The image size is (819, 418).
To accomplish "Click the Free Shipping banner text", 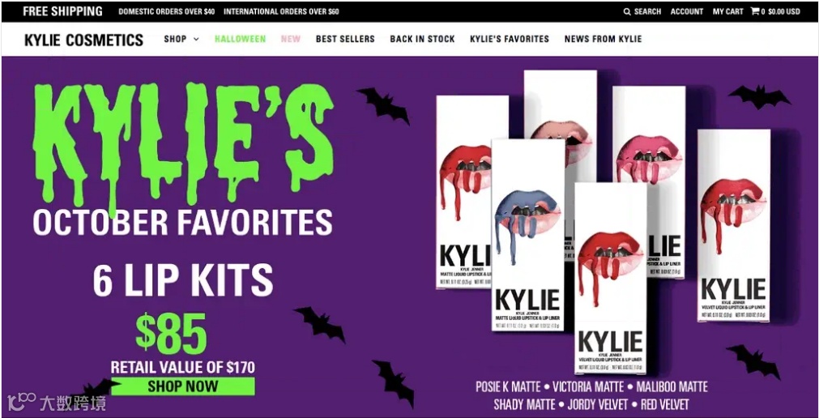I will pyautogui.click(x=62, y=11).
